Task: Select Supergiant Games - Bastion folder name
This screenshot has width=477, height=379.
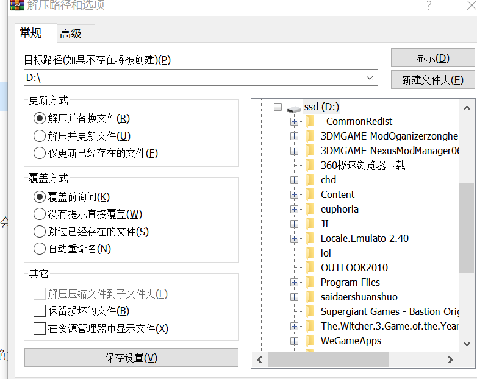Action: coord(390,311)
